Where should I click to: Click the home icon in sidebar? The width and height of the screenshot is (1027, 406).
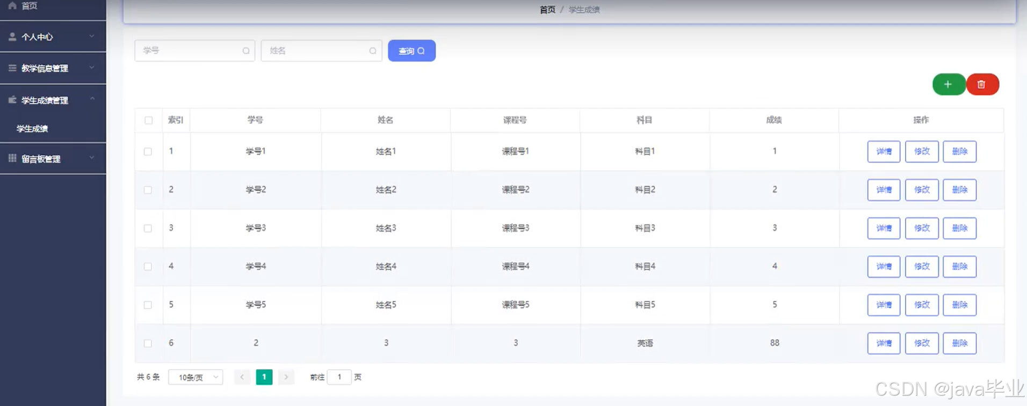pos(12,5)
